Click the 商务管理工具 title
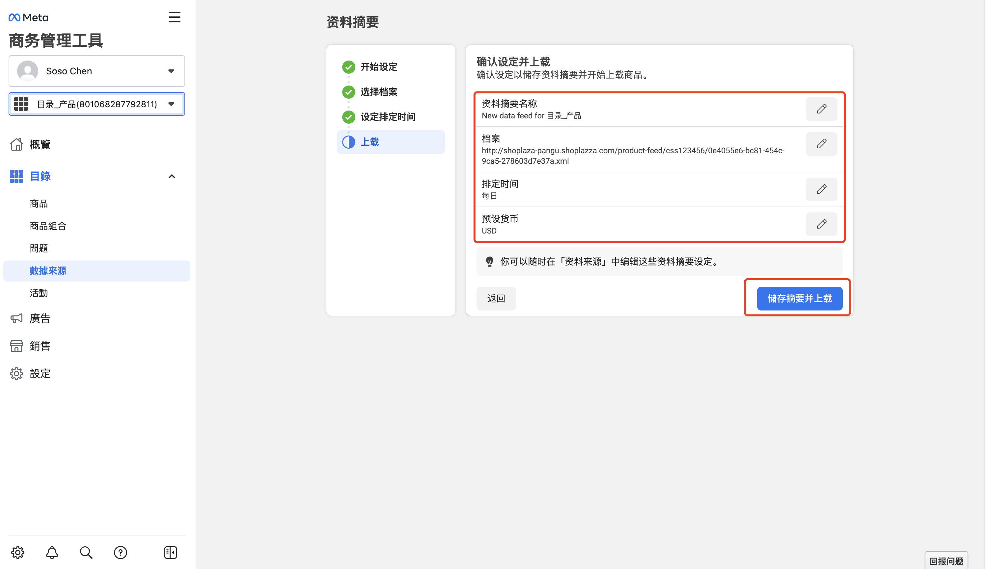986x569 pixels. pos(56,41)
